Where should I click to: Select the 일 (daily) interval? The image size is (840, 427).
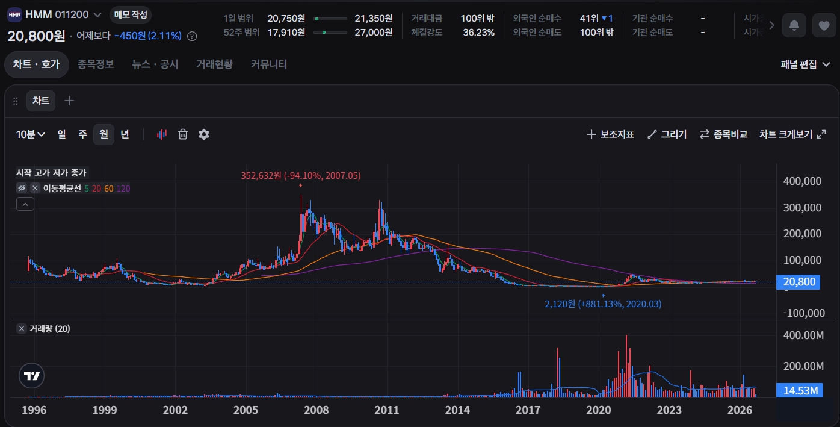coord(61,134)
